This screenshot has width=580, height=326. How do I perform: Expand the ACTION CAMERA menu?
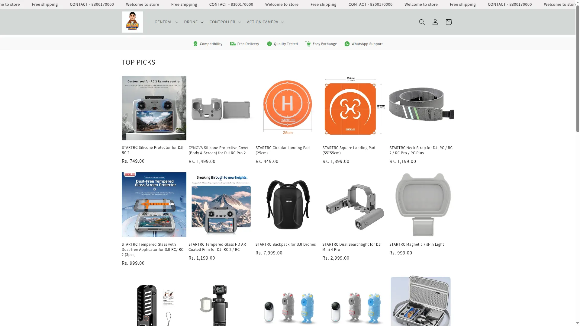pyautogui.click(x=266, y=22)
